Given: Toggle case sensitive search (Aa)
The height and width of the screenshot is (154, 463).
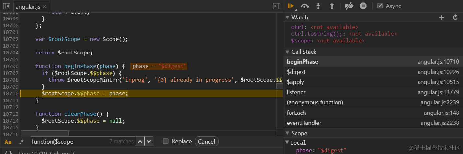Looking at the screenshot, I should pos(8,142).
